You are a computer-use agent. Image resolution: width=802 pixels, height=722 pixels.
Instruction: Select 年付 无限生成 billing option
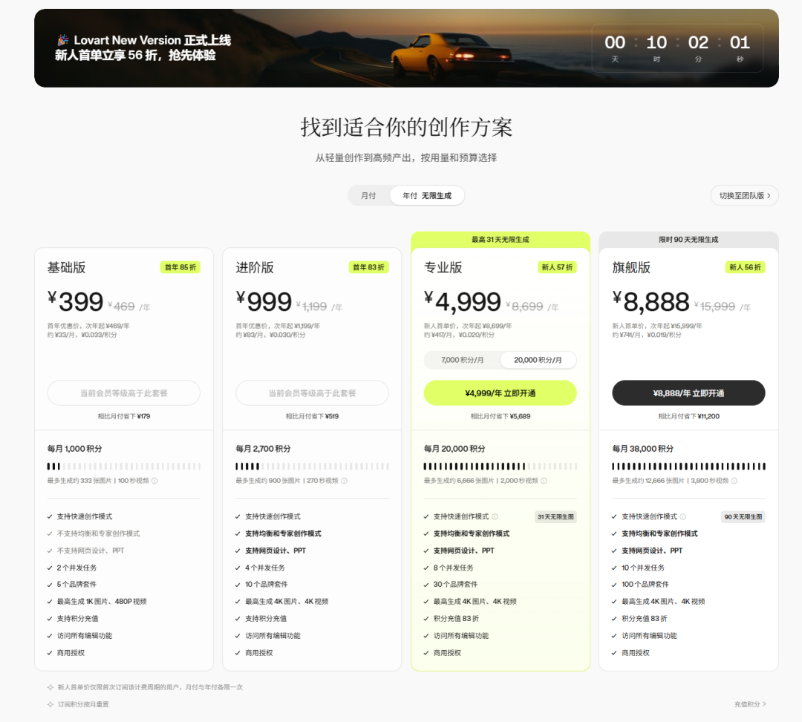427,196
